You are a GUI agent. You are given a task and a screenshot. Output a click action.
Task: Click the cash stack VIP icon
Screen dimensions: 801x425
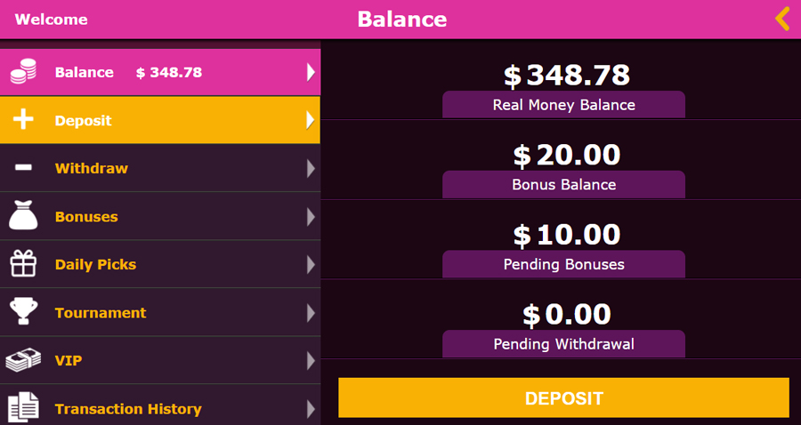[24, 360]
